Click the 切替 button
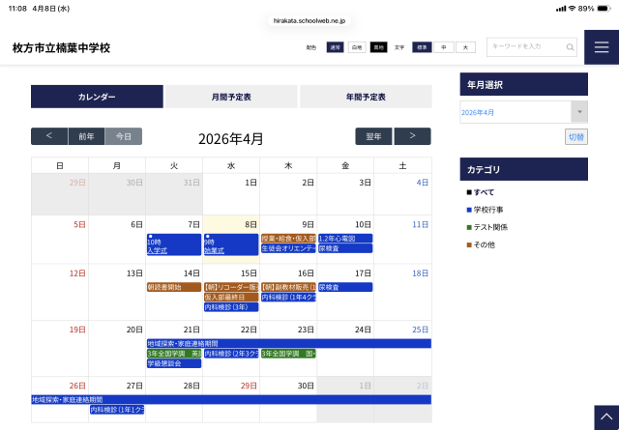The width and height of the screenshot is (619, 430). 576,137
